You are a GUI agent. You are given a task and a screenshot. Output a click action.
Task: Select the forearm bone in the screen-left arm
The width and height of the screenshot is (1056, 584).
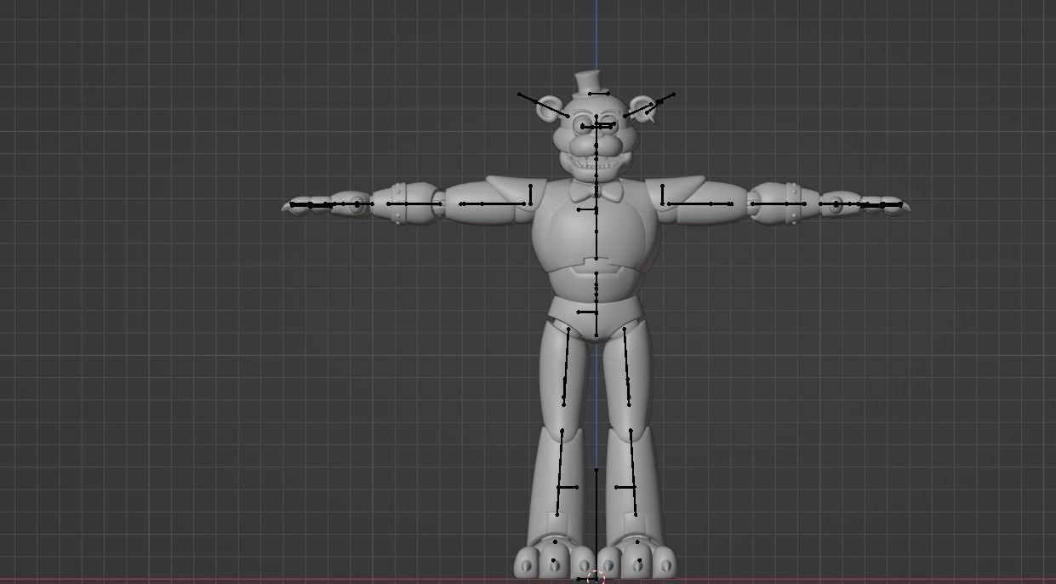tap(414, 203)
